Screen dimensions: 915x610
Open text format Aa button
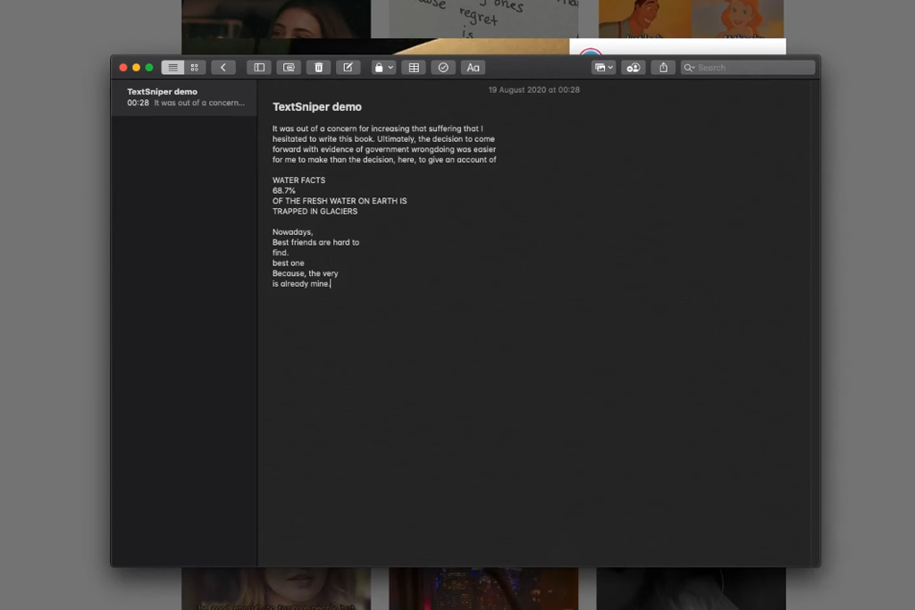(474, 68)
